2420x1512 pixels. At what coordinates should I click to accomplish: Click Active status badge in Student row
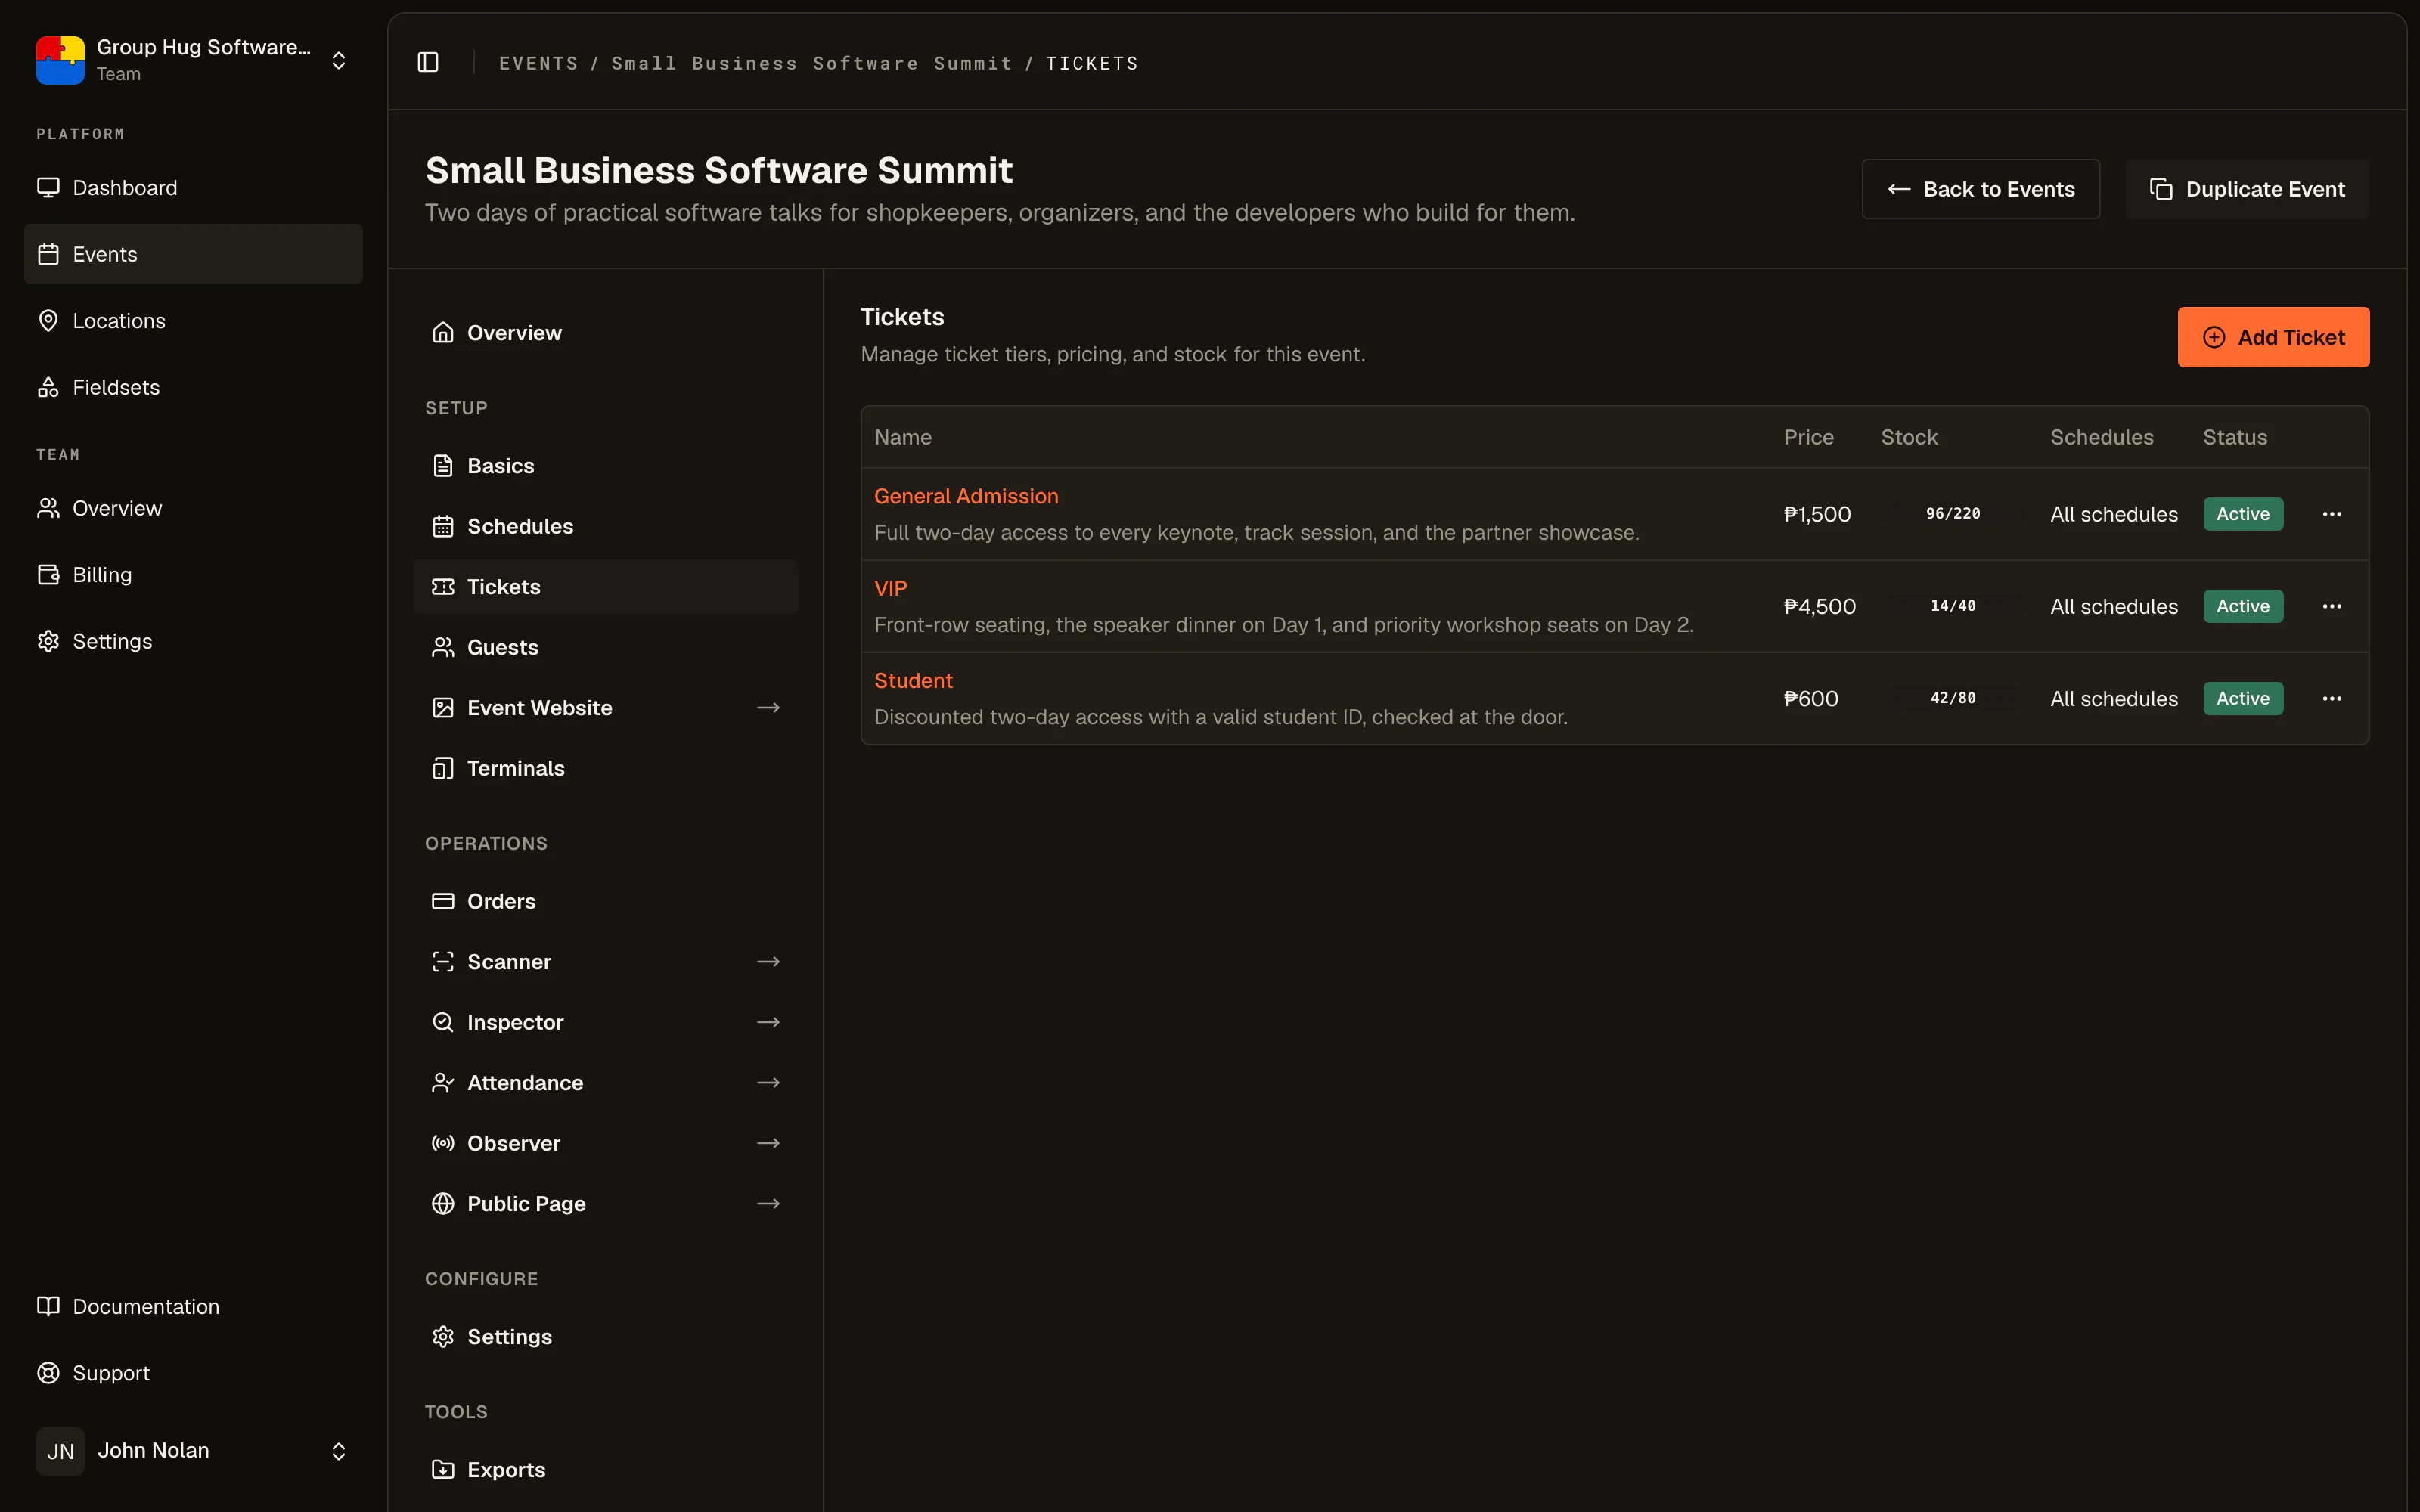click(2243, 698)
